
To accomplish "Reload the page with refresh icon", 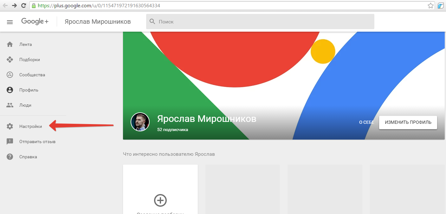I will click(23, 5).
